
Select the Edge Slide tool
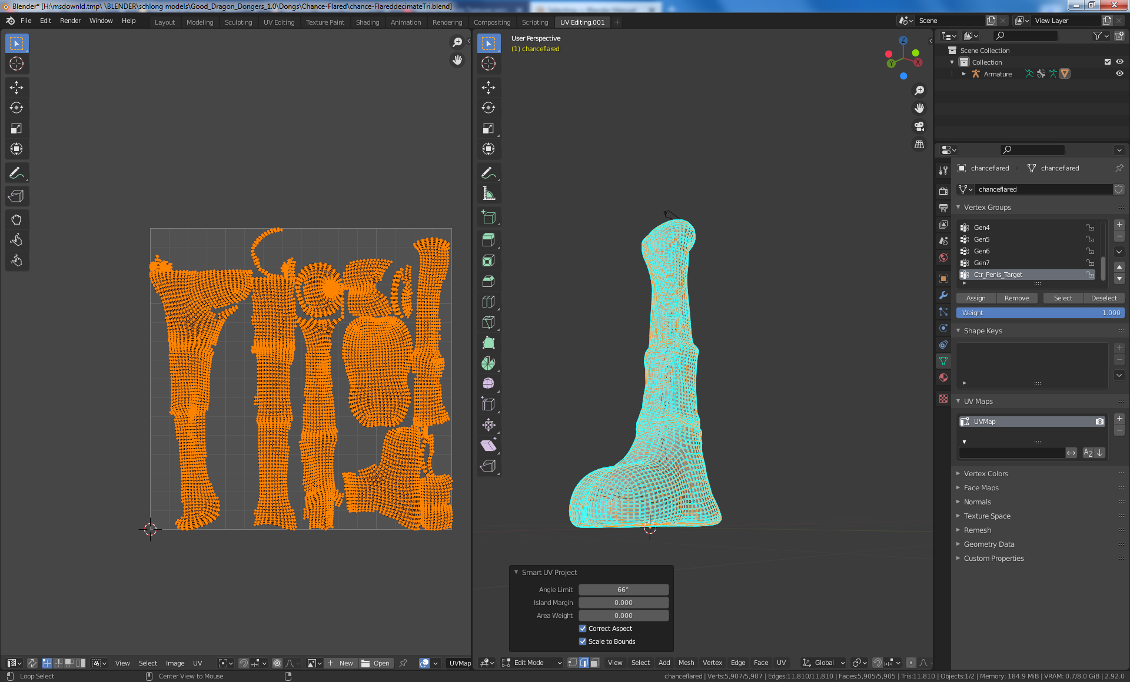(488, 404)
